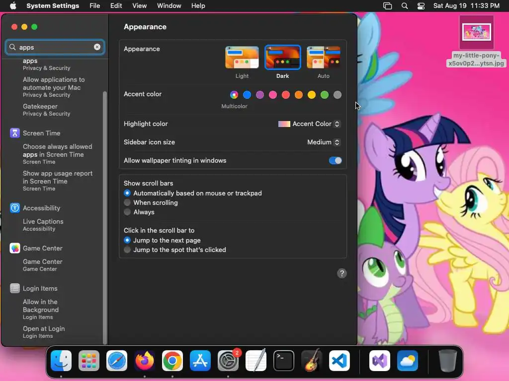Open GarageBand from the Dock
The image size is (509, 381).
coord(312,361)
